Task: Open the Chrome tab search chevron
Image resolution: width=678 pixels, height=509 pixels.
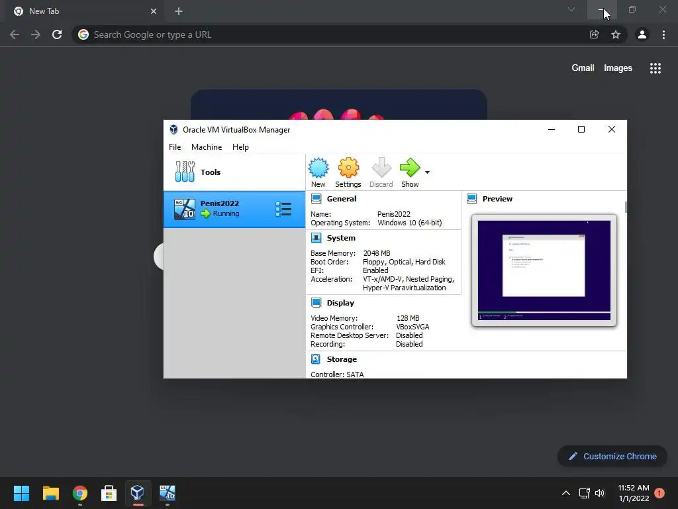Action: [x=571, y=9]
